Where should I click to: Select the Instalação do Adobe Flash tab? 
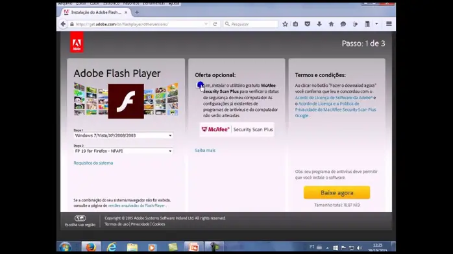pos(96,12)
